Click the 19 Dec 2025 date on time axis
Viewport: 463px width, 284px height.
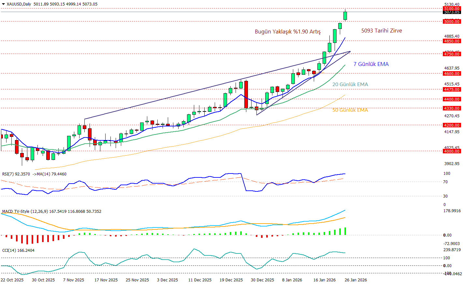(x=231, y=280)
